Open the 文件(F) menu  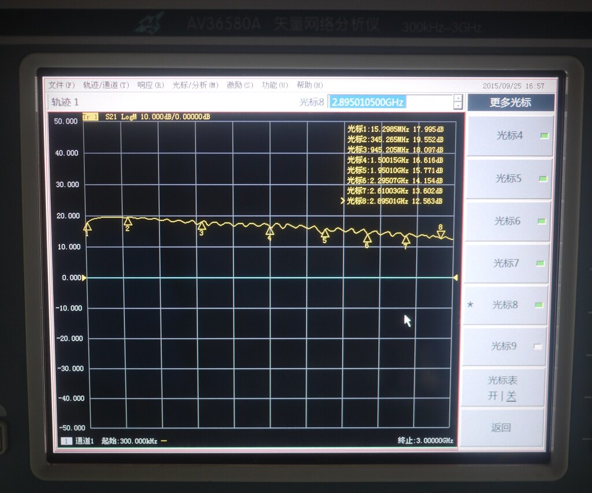(61, 85)
